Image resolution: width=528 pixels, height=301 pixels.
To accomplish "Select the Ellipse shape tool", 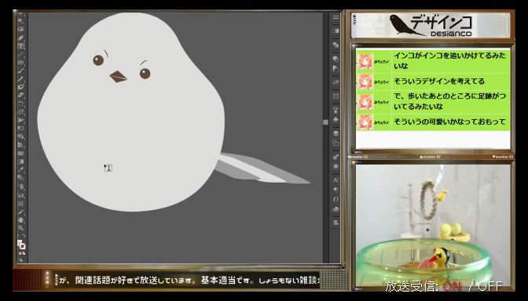I will click(21, 62).
